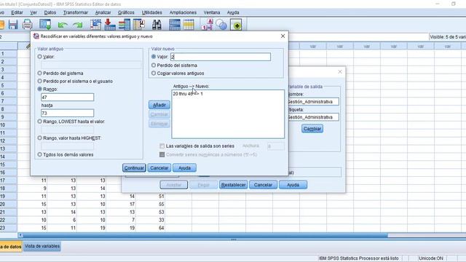Open the Gráficos menu
Image resolution: width=466 pixels, height=262 pixels.
tap(126, 12)
